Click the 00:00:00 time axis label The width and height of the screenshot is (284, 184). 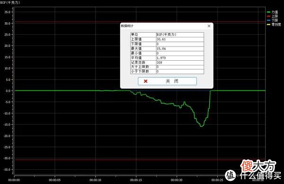14,180
